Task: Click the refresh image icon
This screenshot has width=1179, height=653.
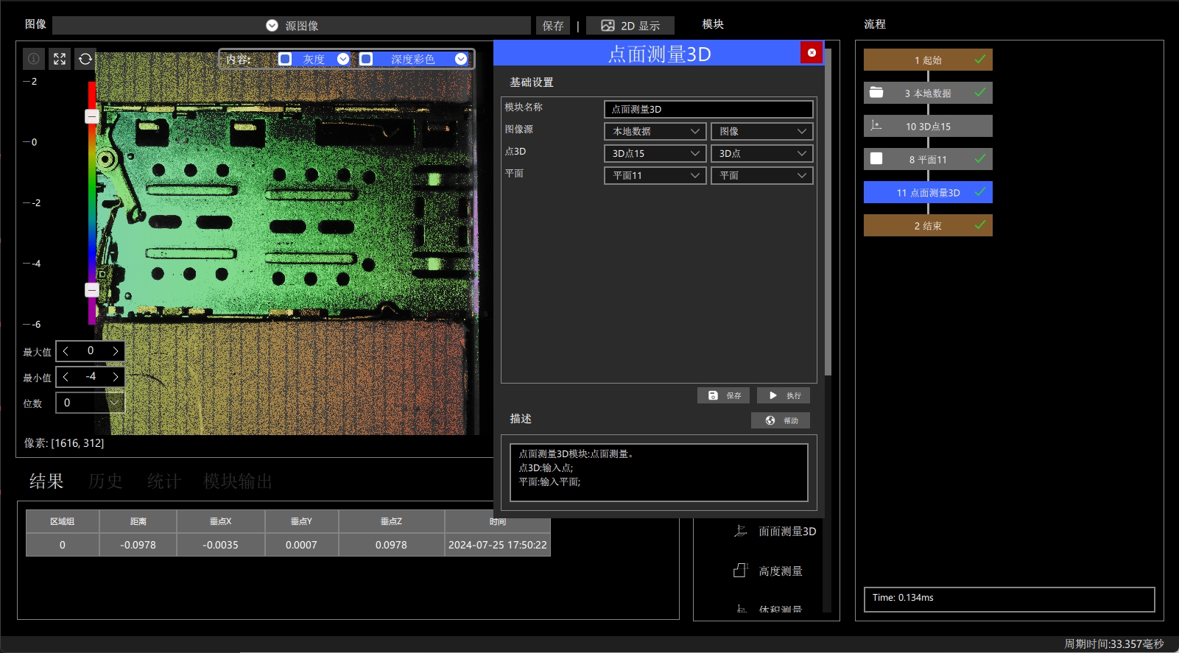Action: click(85, 59)
